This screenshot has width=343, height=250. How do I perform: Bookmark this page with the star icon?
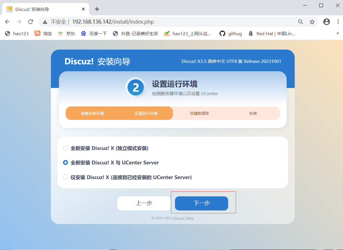tap(312, 22)
